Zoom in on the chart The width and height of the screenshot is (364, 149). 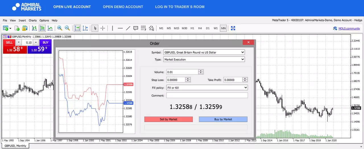60,28
